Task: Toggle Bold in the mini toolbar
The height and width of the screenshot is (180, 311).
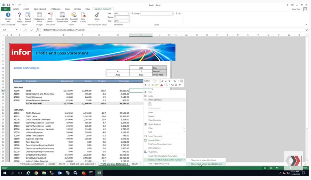Action: tap(145, 85)
